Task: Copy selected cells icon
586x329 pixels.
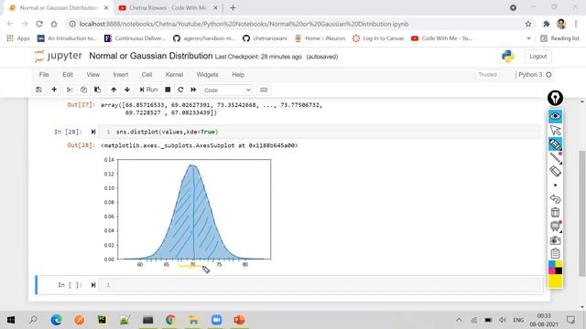Action: [83, 90]
